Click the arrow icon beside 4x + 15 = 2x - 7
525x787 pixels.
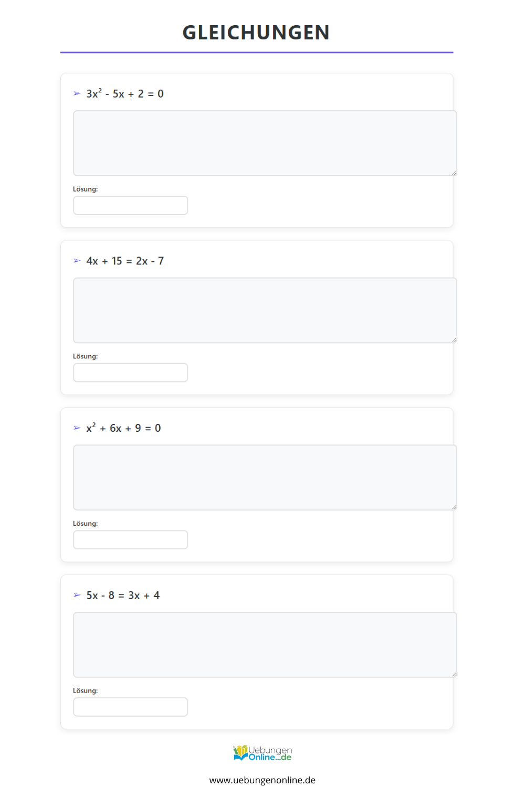[x=77, y=261]
